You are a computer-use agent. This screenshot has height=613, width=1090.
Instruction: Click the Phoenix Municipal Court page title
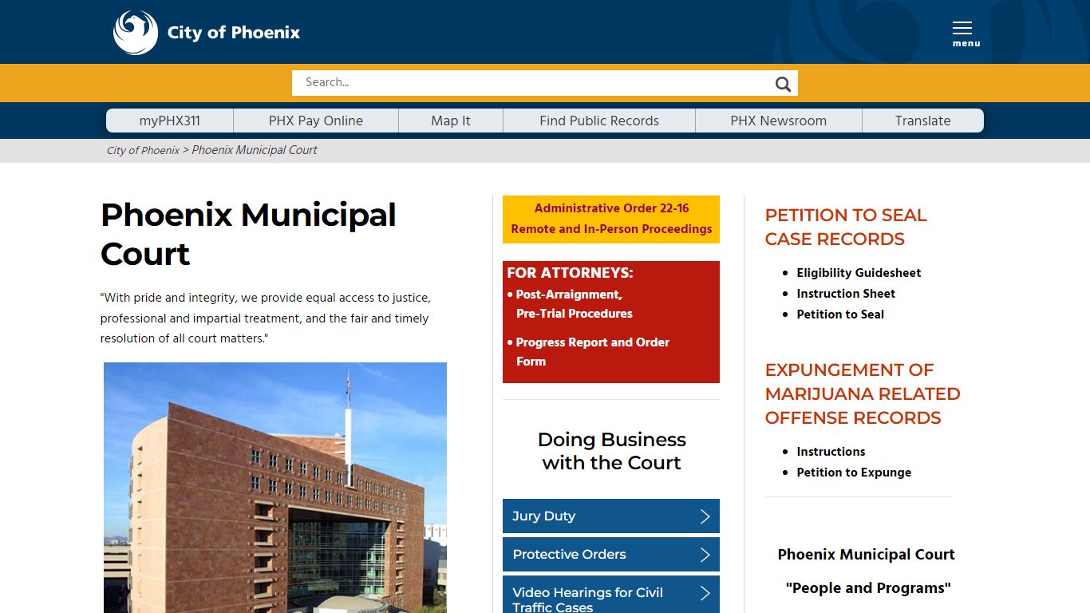[x=248, y=235]
